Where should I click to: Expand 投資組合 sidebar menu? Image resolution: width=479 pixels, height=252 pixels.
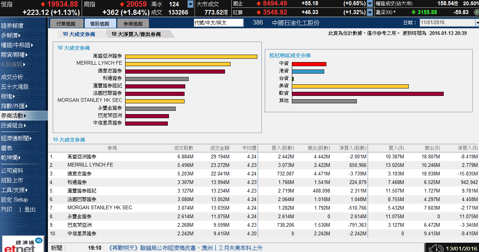point(14,126)
